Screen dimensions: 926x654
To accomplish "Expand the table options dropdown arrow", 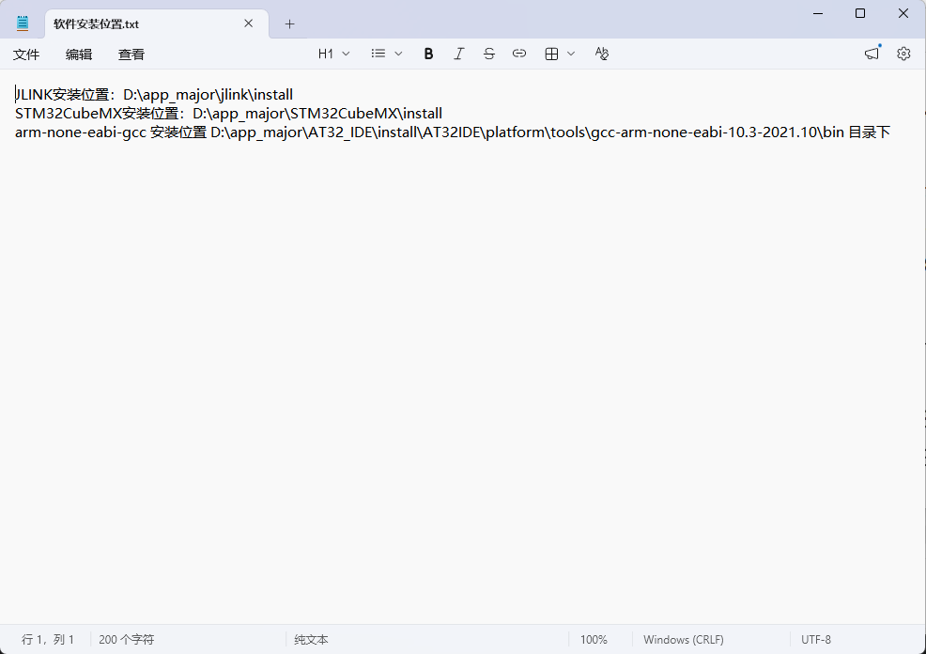I will 571,54.
